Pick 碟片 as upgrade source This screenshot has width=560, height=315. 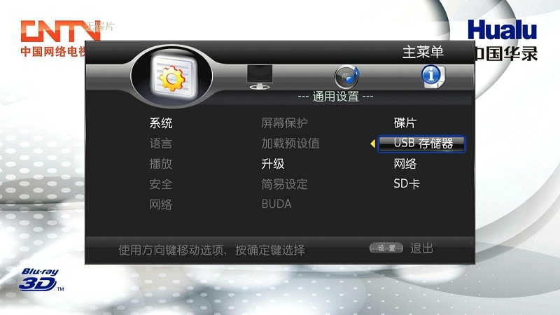(x=405, y=123)
